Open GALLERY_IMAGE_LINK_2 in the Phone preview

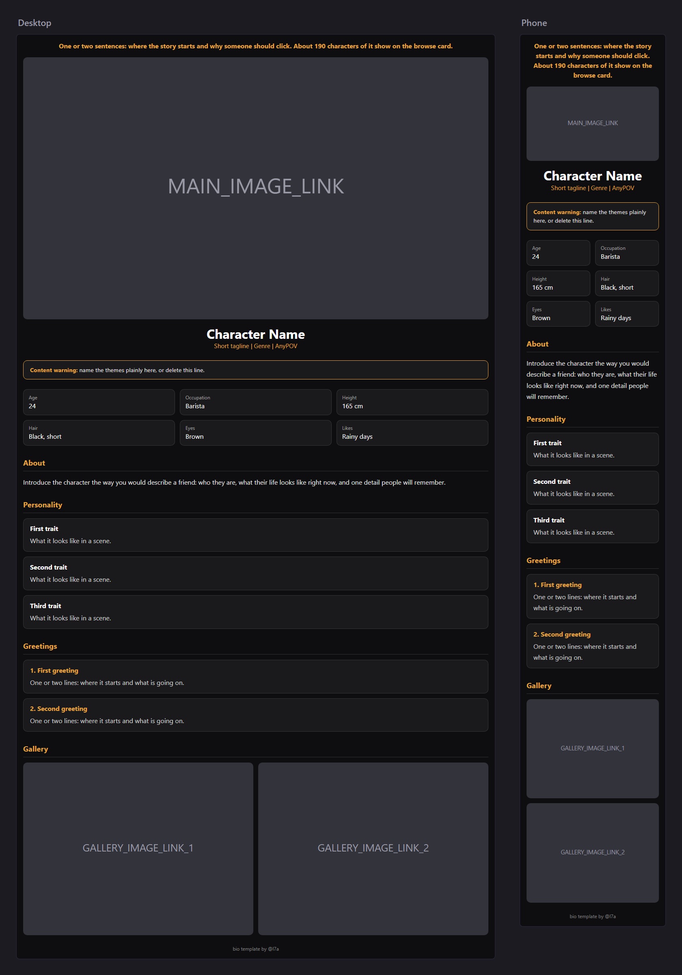[592, 852]
